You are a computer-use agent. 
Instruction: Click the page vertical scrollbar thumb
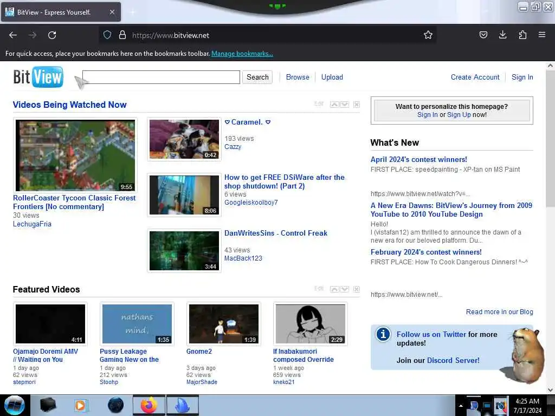pyautogui.click(x=550, y=138)
